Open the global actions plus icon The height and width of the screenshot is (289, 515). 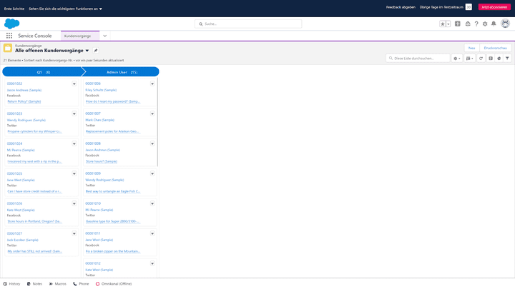pos(458,24)
